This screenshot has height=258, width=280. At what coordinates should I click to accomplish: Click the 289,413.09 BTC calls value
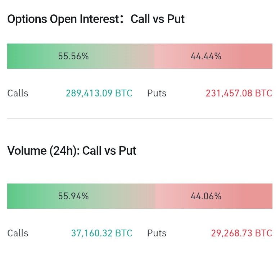point(99,93)
